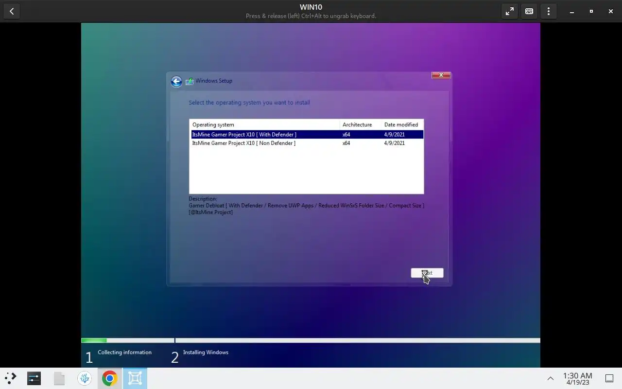This screenshot has width=622, height=389.
Task: Open the three-dot menu in the header
Action: click(549, 11)
